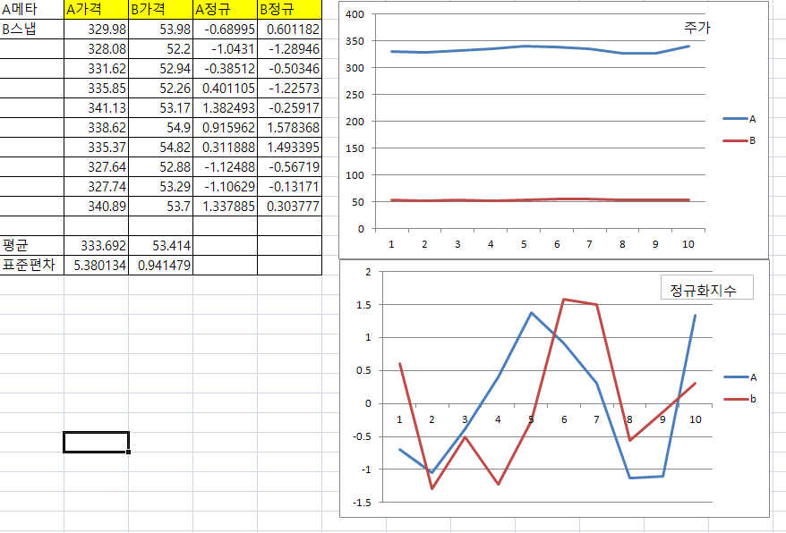Select cell with value 0.915962
The width and height of the screenshot is (786, 533).
[225, 128]
